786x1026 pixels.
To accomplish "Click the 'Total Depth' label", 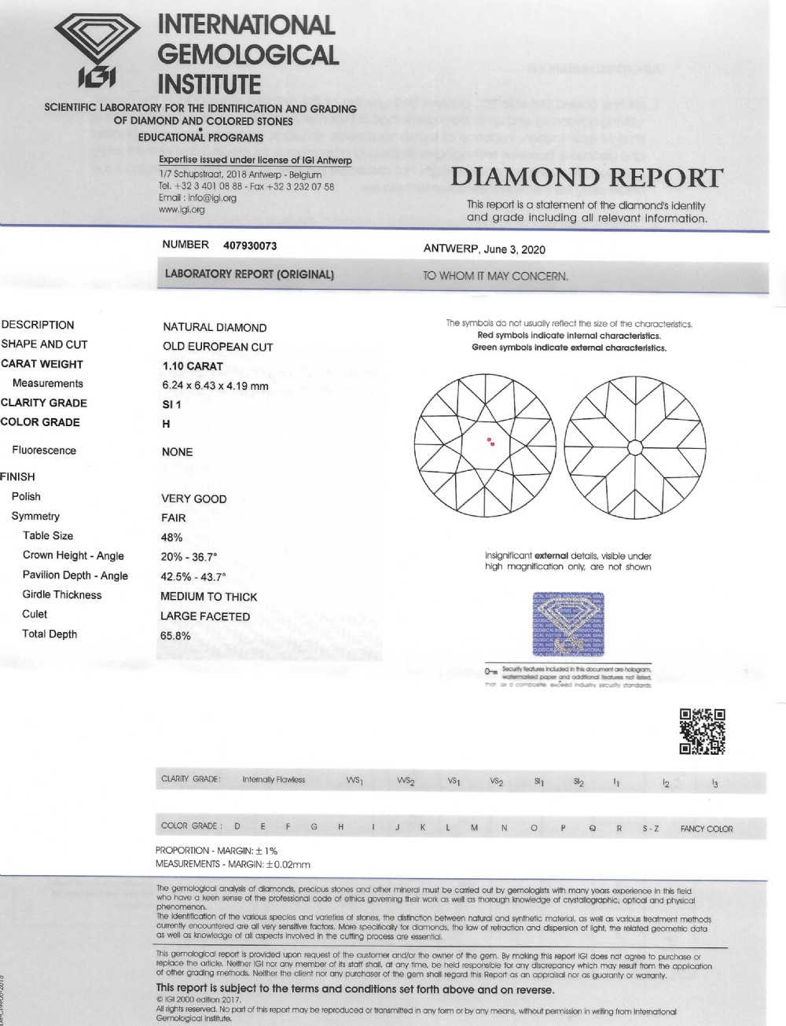I will 50,634.
